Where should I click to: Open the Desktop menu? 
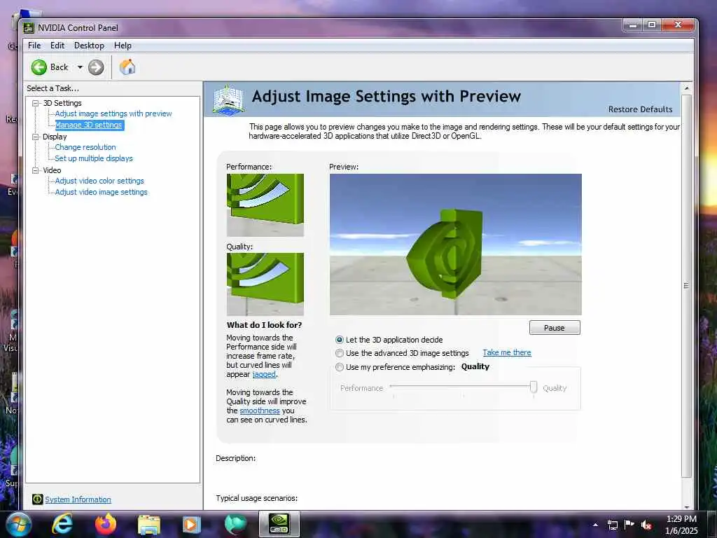[89, 46]
